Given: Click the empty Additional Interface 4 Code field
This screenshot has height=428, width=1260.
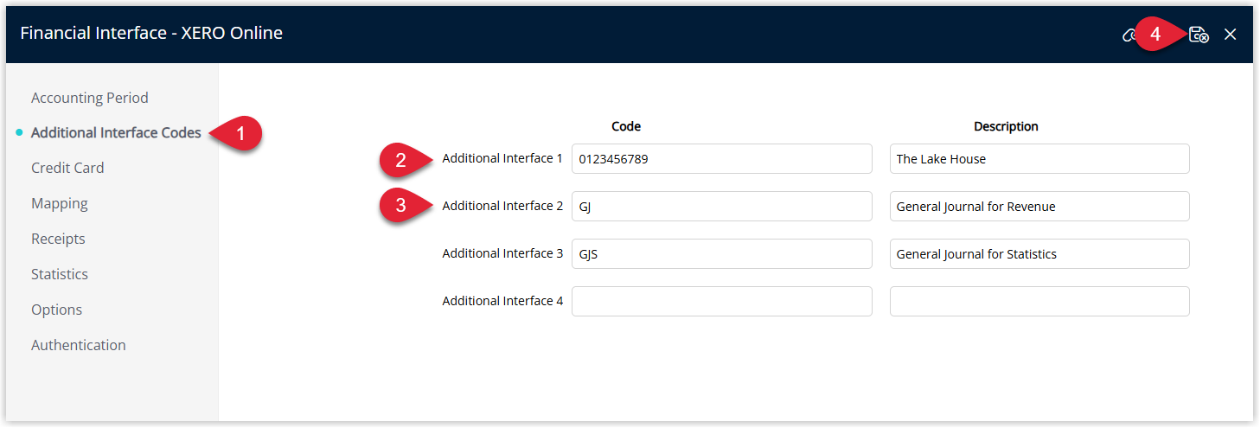Looking at the screenshot, I should 722,302.
